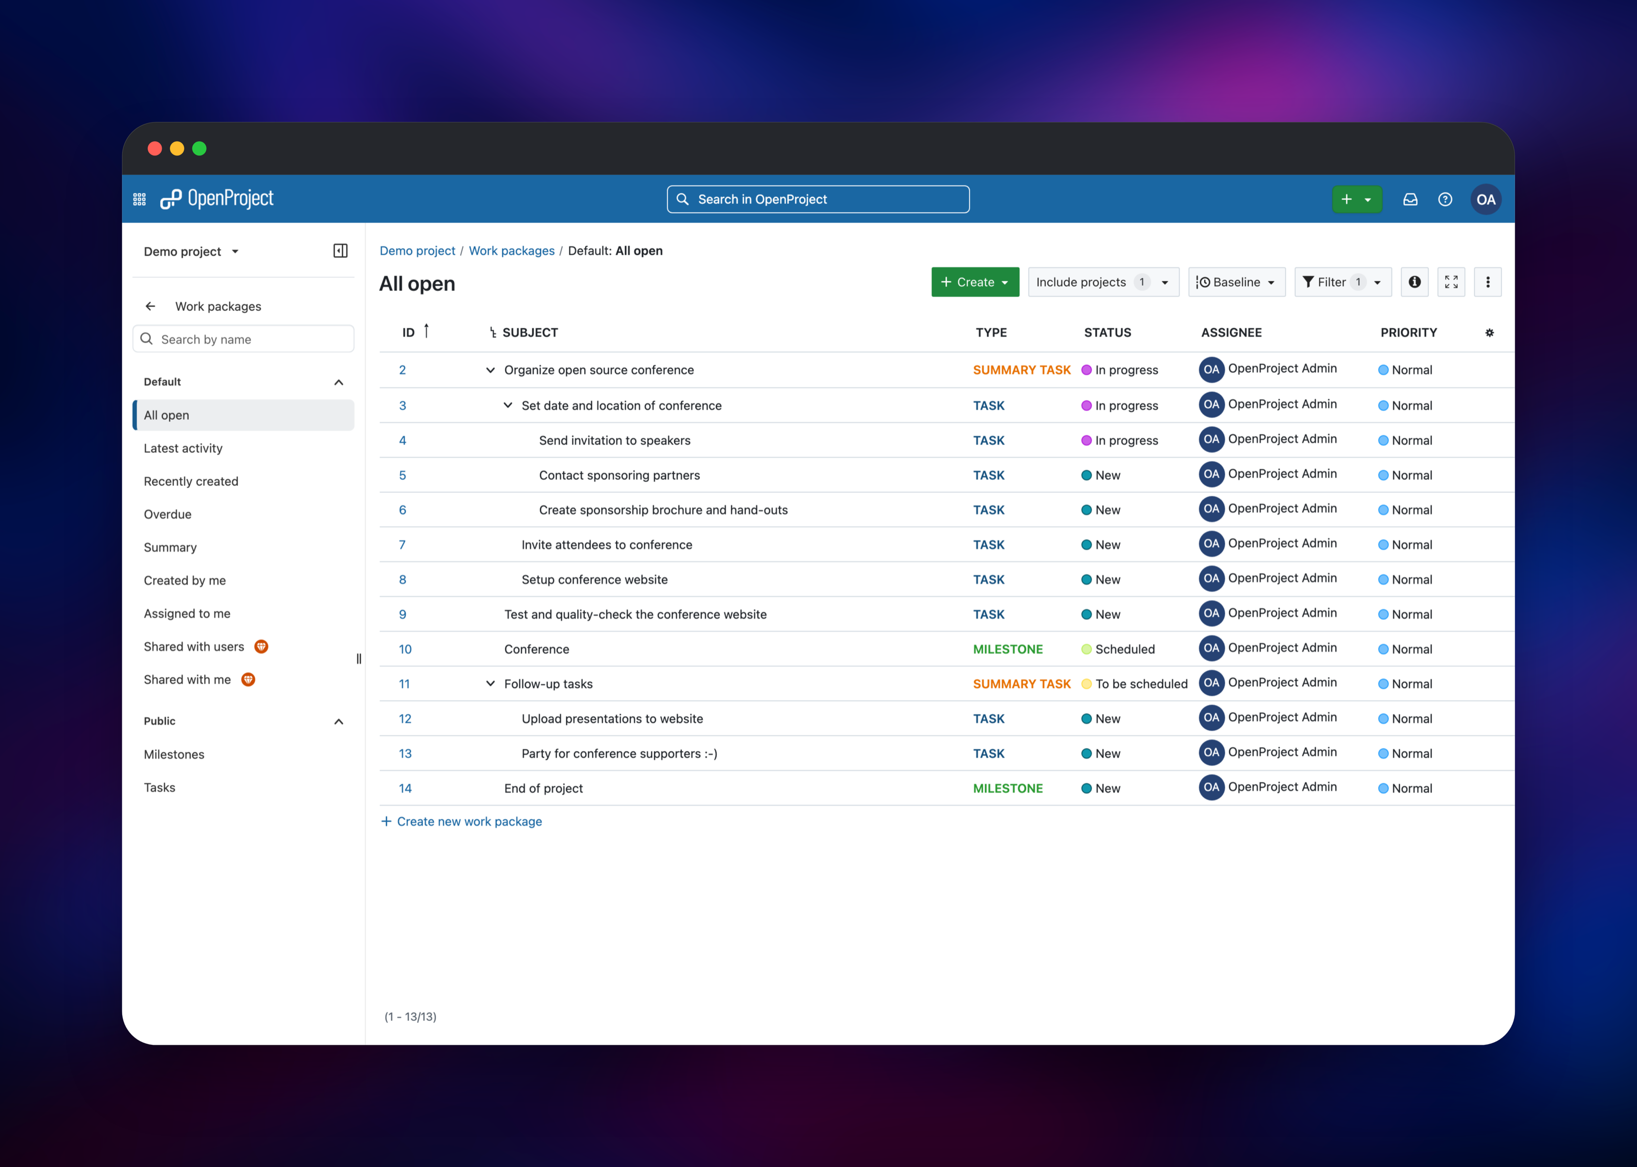Click the Search by name field
Screen dimensions: 1637x1167
[244, 339]
